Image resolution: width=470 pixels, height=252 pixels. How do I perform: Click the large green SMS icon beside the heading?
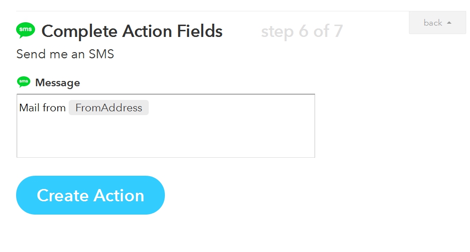[26, 30]
